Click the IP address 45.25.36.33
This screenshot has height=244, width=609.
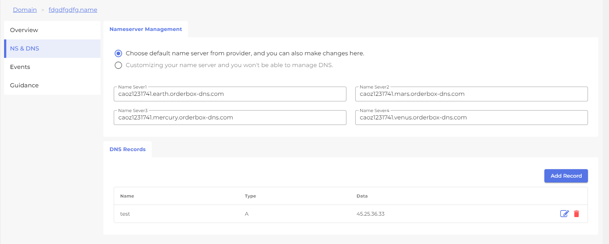[x=370, y=214]
